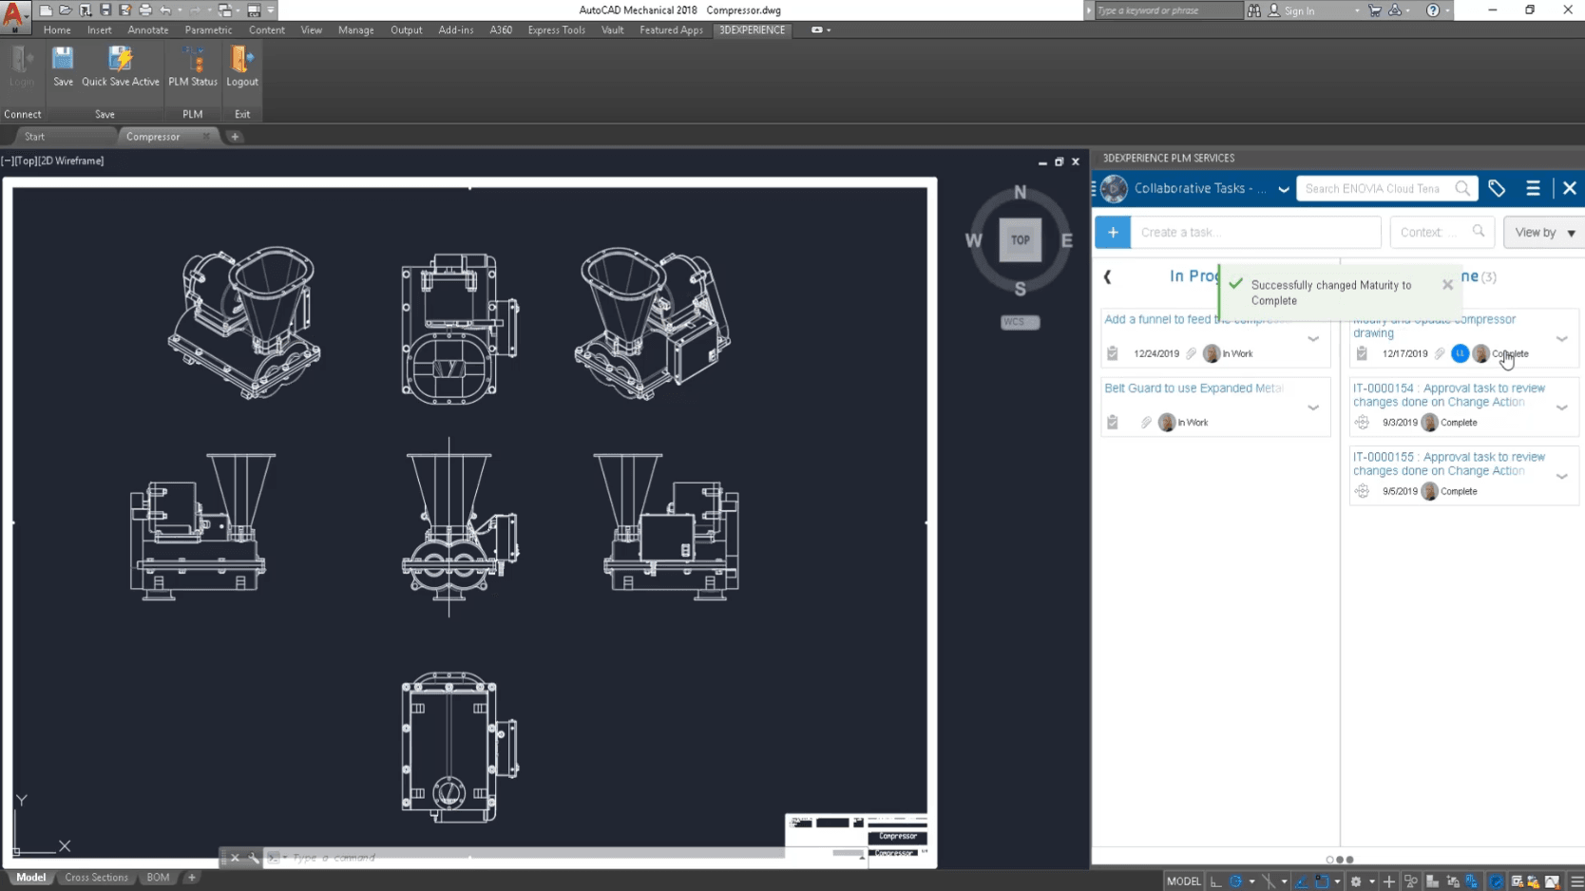This screenshot has width=1585, height=891.
Task: Open the View by dropdown
Action: tap(1544, 232)
